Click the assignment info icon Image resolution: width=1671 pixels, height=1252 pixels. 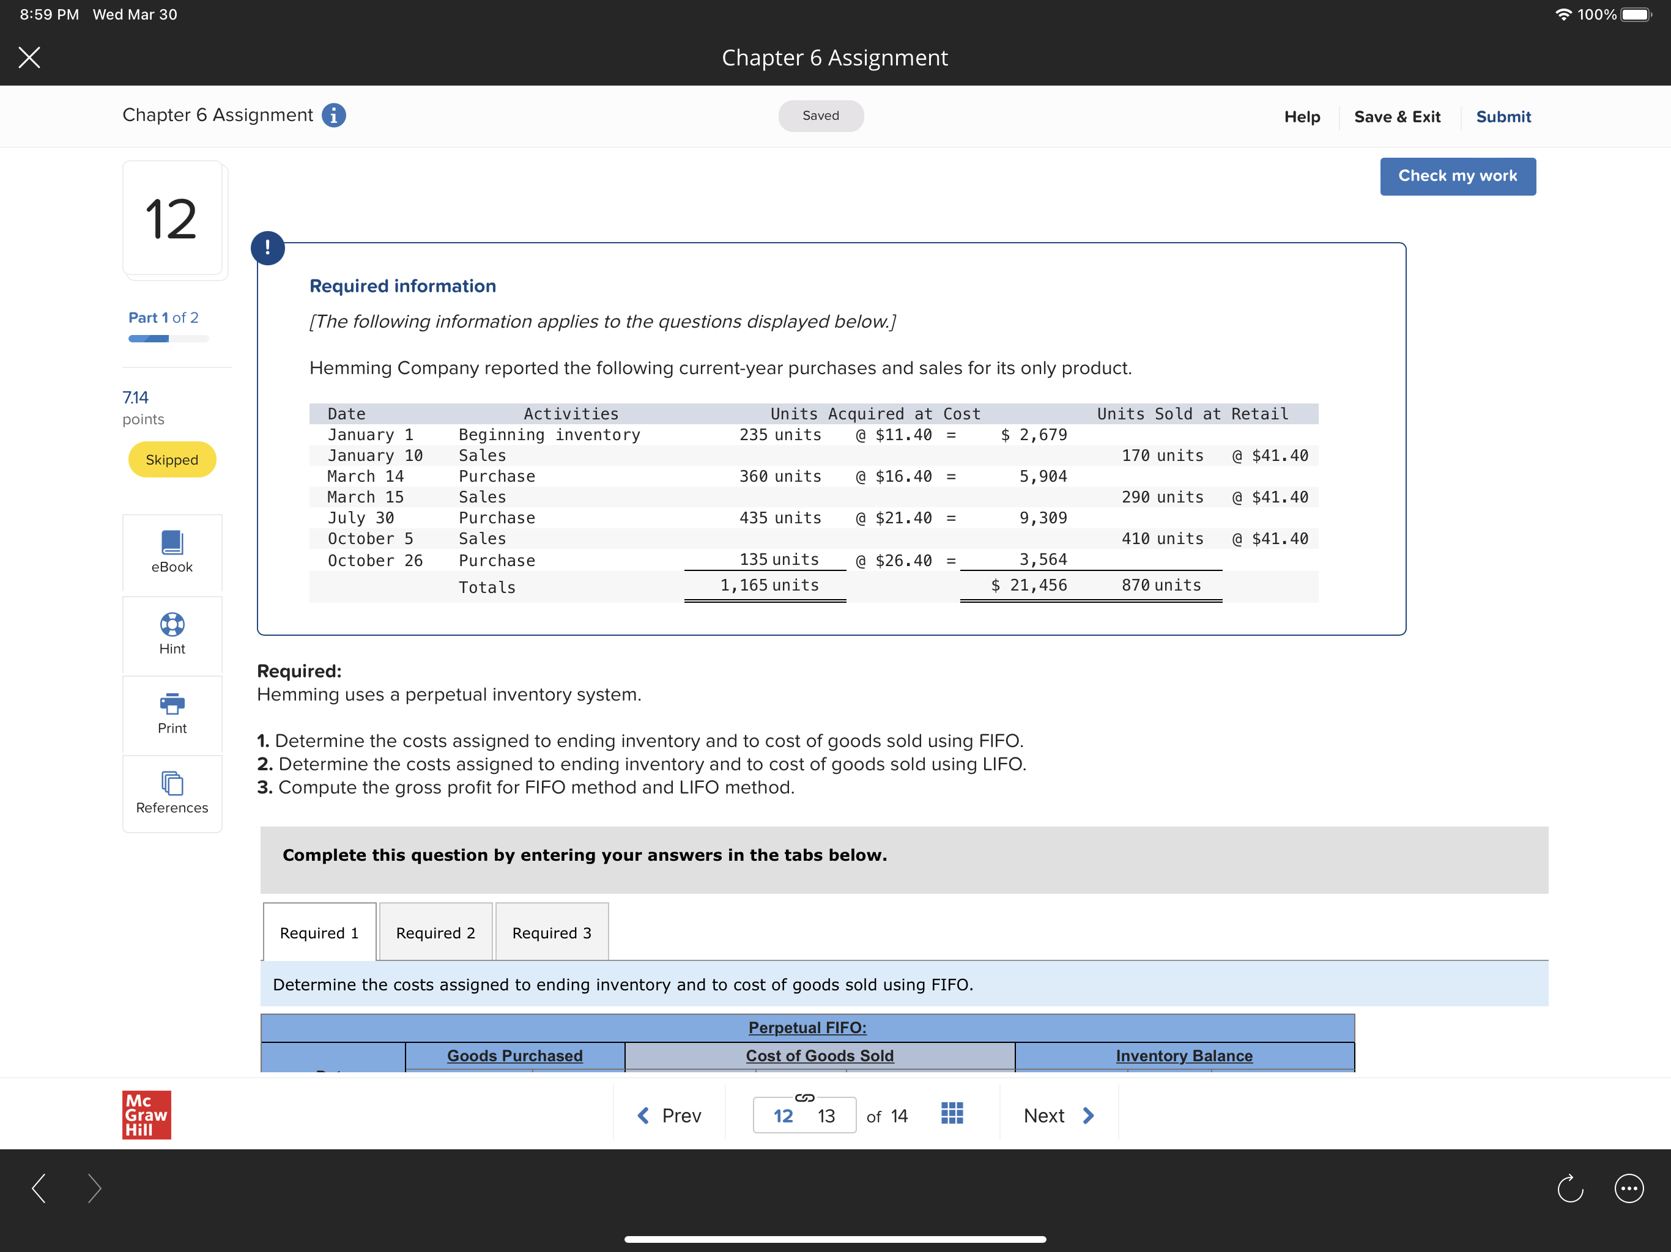point(334,116)
